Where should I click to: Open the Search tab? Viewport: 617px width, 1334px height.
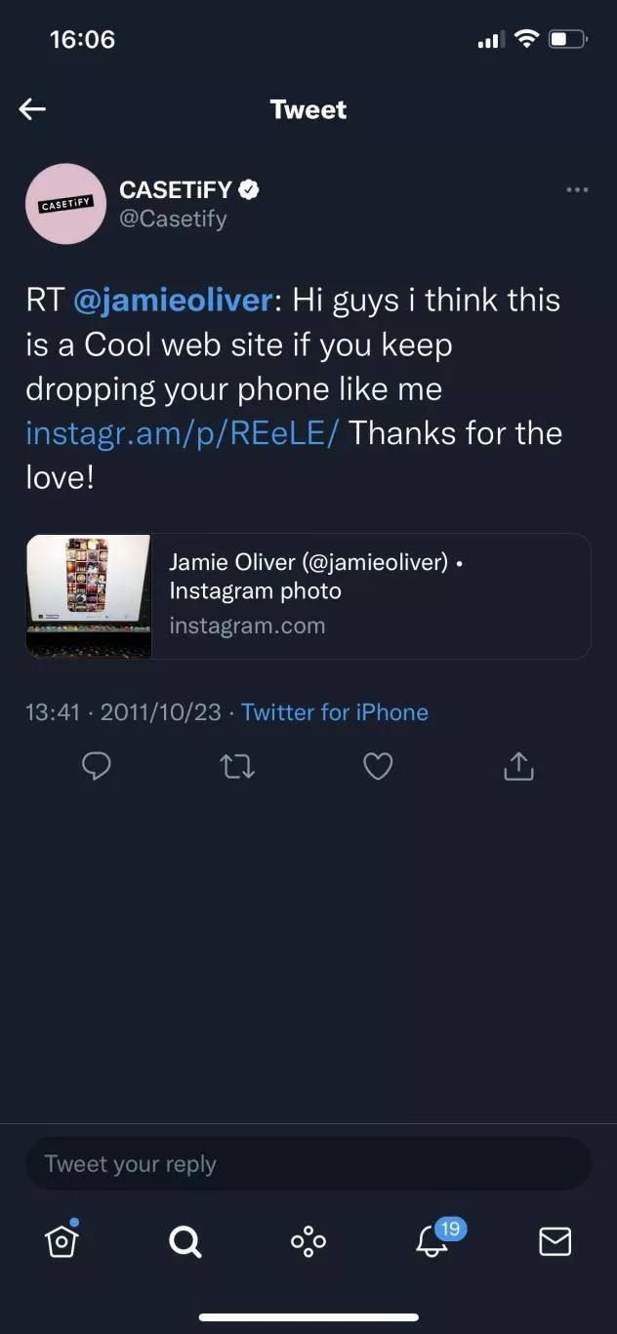click(185, 1241)
